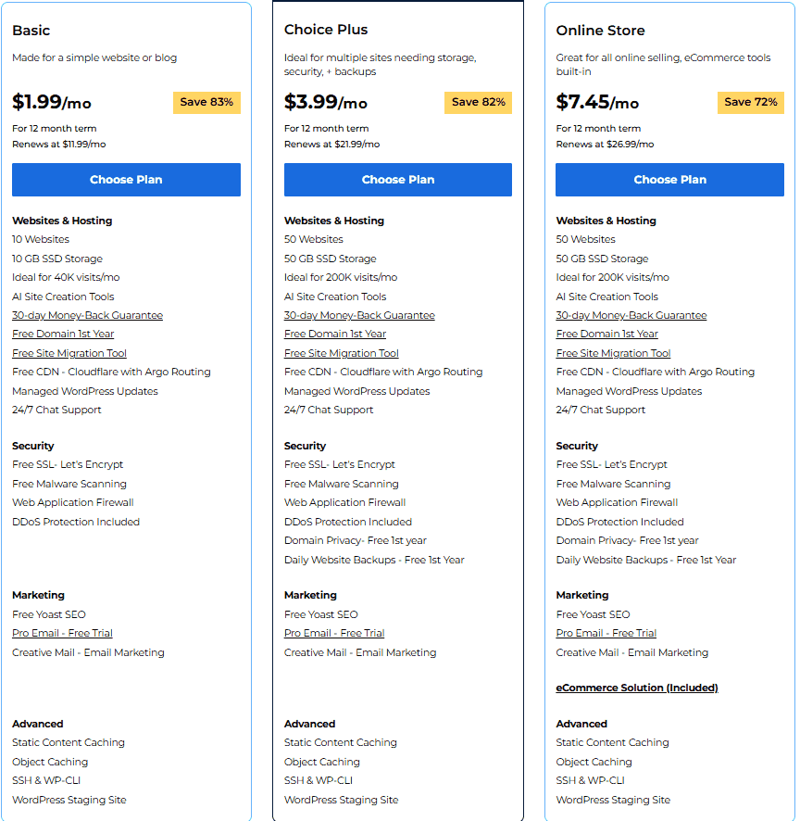Open Choice Plus Free Domain 1st Year link
The image size is (800, 821).
[x=335, y=335]
